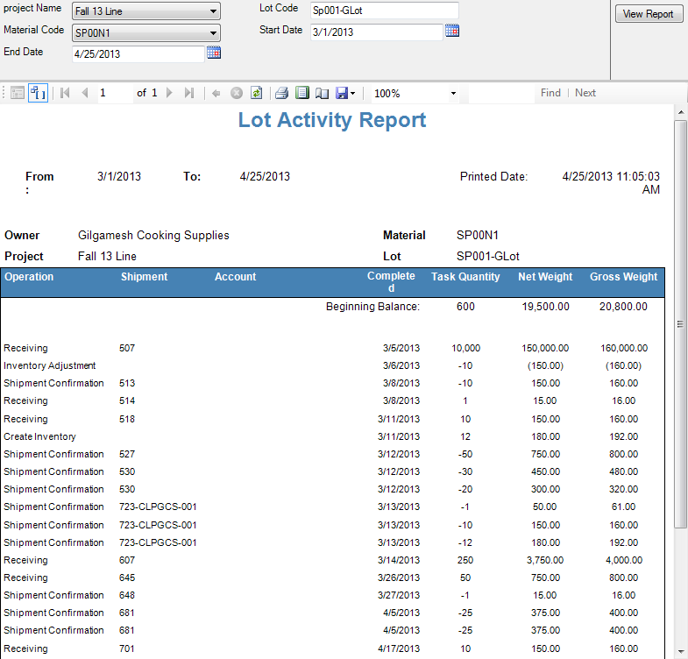The width and height of the screenshot is (688, 659).
Task: Click gross weight value 20,800.00
Action: (x=623, y=307)
